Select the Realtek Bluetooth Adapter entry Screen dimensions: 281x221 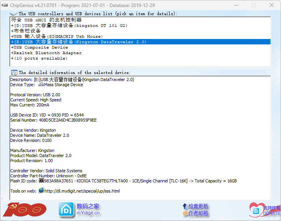pyautogui.click(x=140, y=53)
